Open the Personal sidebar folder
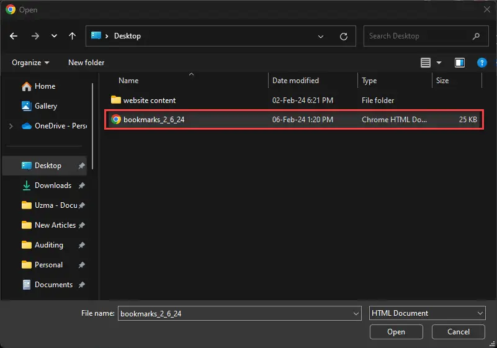The image size is (497, 348). pos(42,265)
